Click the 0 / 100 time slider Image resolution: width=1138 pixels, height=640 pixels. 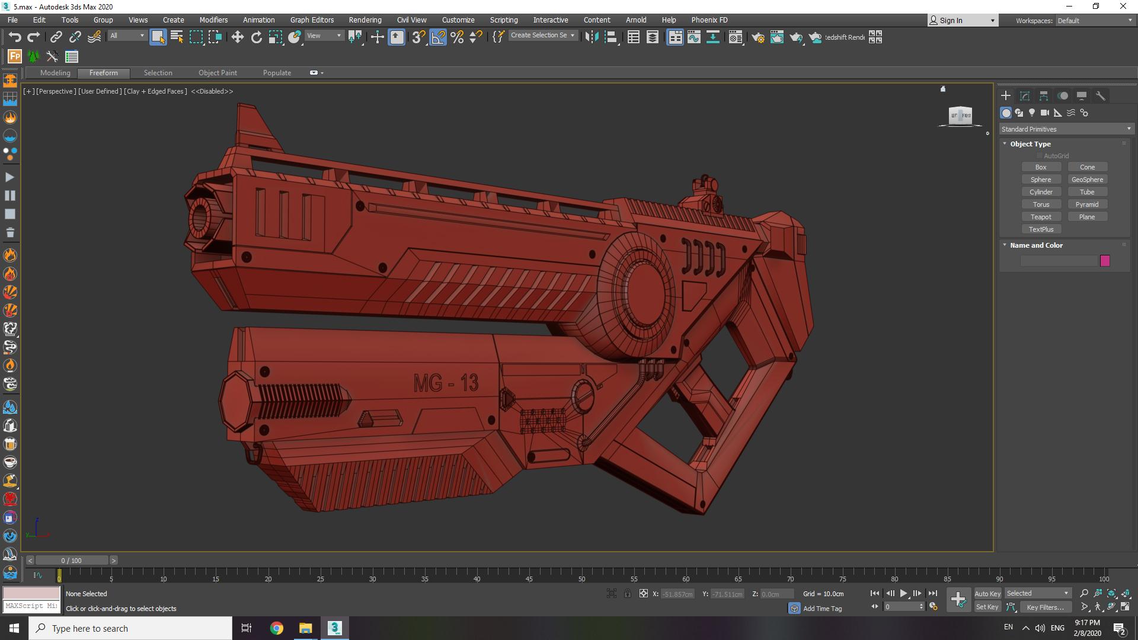tap(72, 560)
